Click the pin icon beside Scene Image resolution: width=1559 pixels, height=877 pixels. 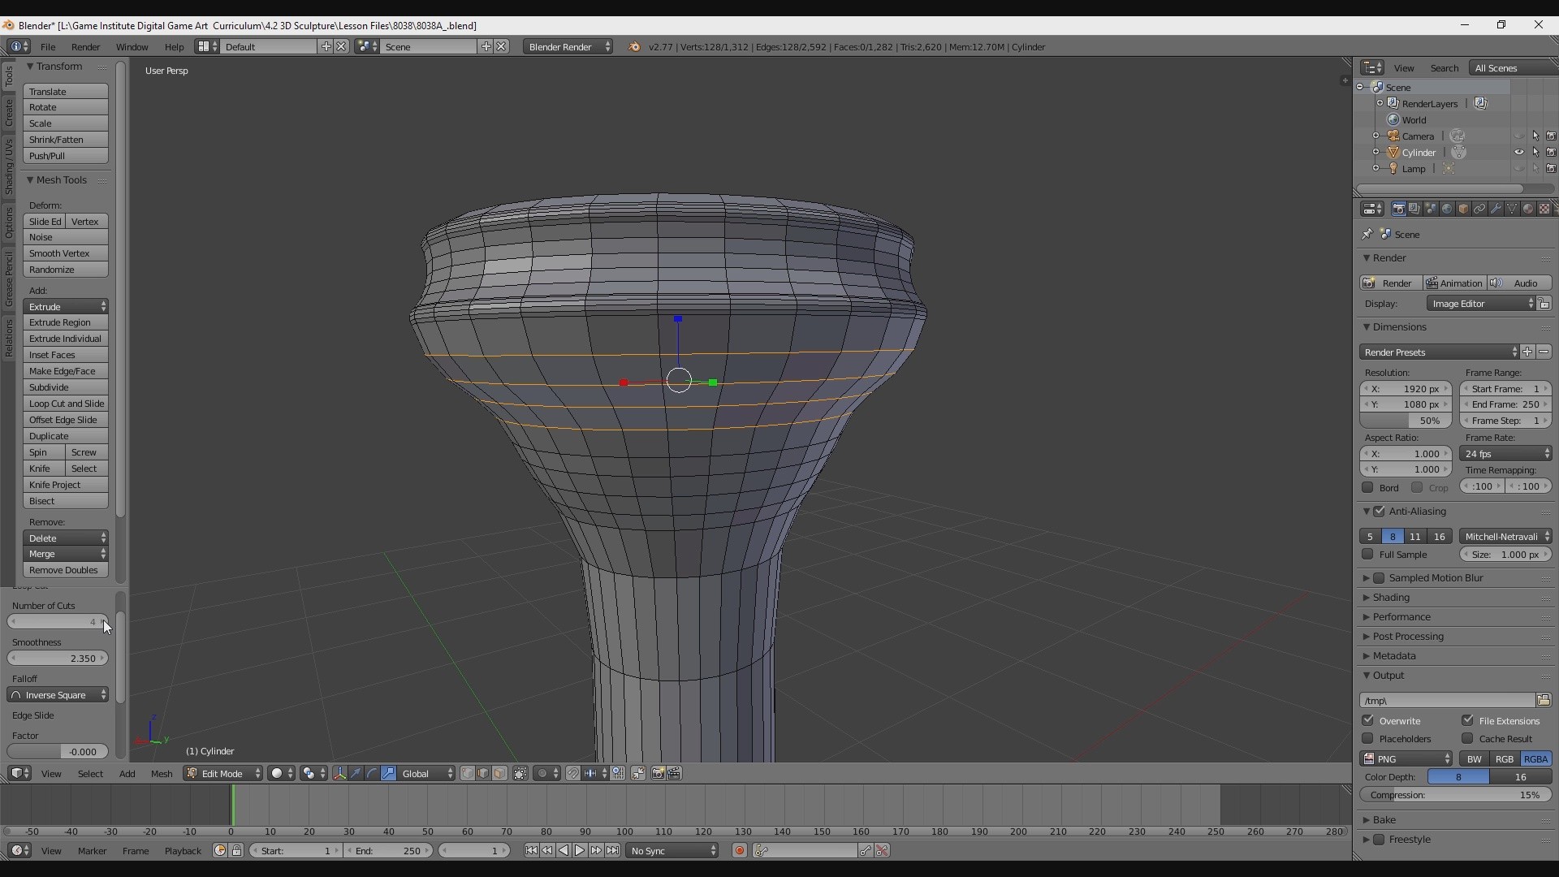[1367, 235]
